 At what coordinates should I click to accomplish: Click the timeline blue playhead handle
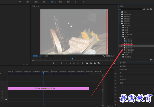coord(43,73)
